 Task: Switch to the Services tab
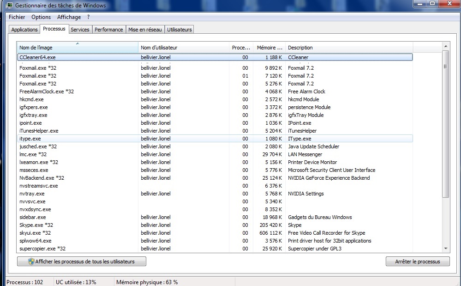point(80,30)
